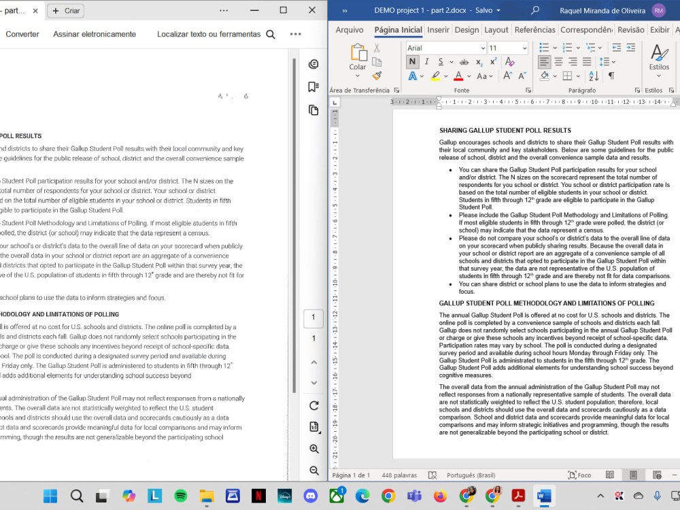This screenshot has width=680, height=510.
Task: Click the Colar paste icon in Word
Action: (x=358, y=52)
